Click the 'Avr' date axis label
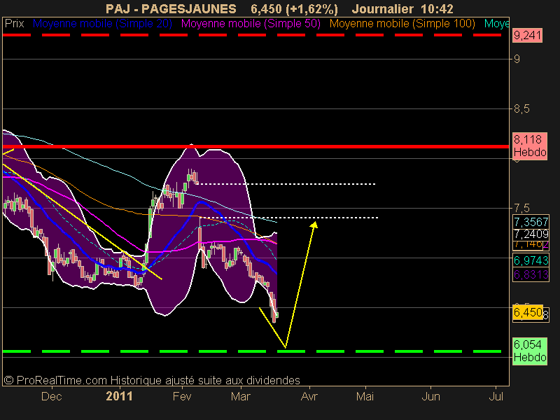 coord(309,396)
